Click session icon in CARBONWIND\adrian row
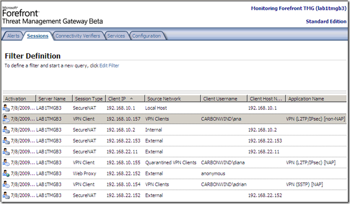 coord(6,184)
